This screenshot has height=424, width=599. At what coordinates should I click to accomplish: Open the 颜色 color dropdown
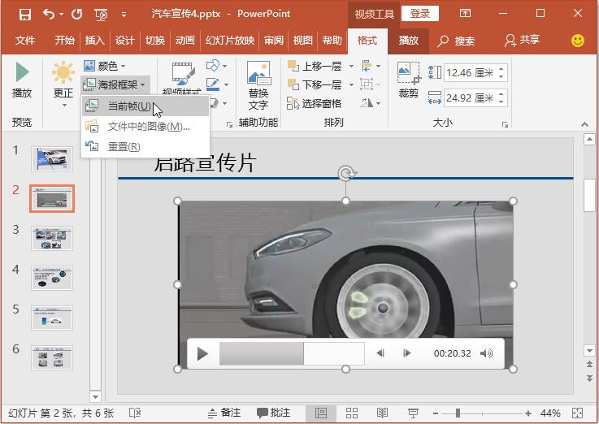point(105,66)
